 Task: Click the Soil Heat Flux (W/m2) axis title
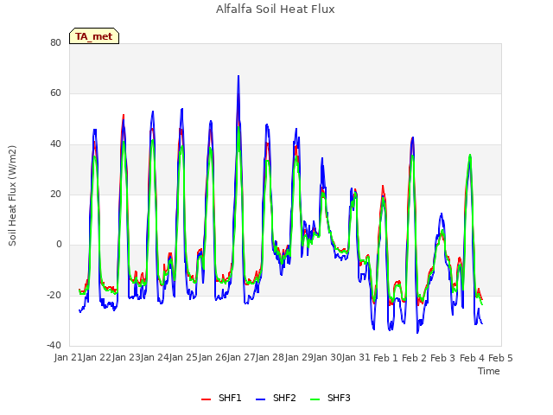(12, 195)
